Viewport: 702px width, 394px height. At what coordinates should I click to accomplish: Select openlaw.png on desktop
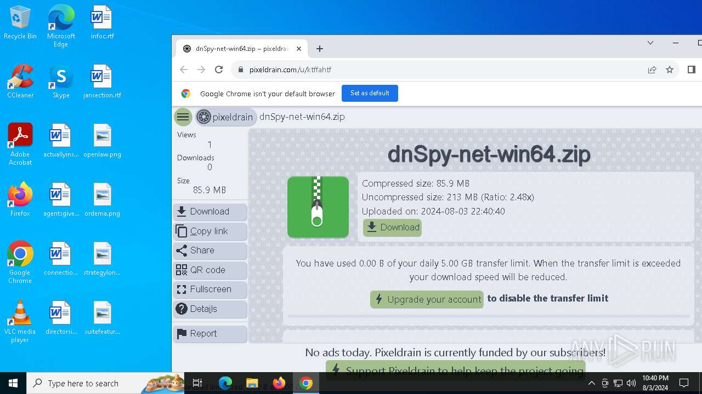tap(102, 141)
